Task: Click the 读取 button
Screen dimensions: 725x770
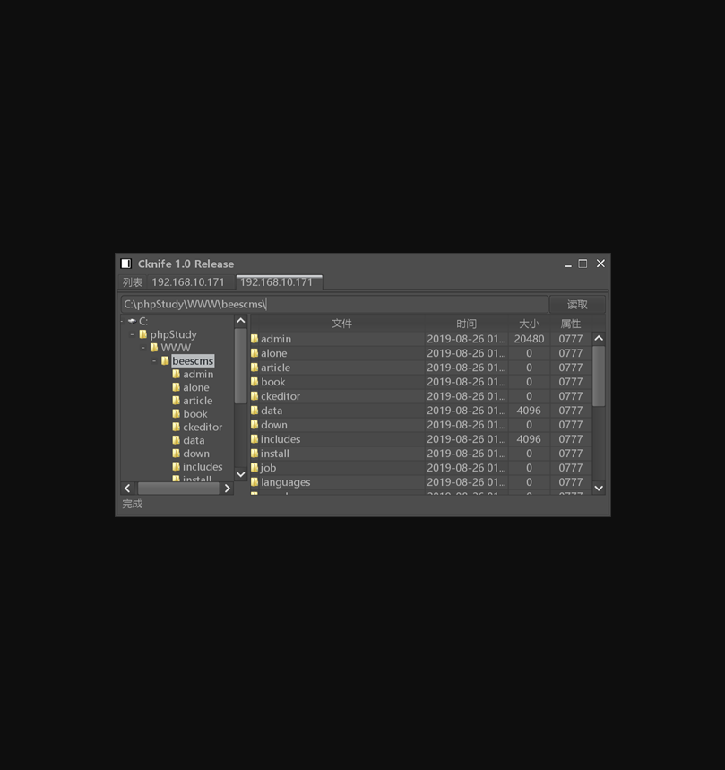Action: [577, 305]
